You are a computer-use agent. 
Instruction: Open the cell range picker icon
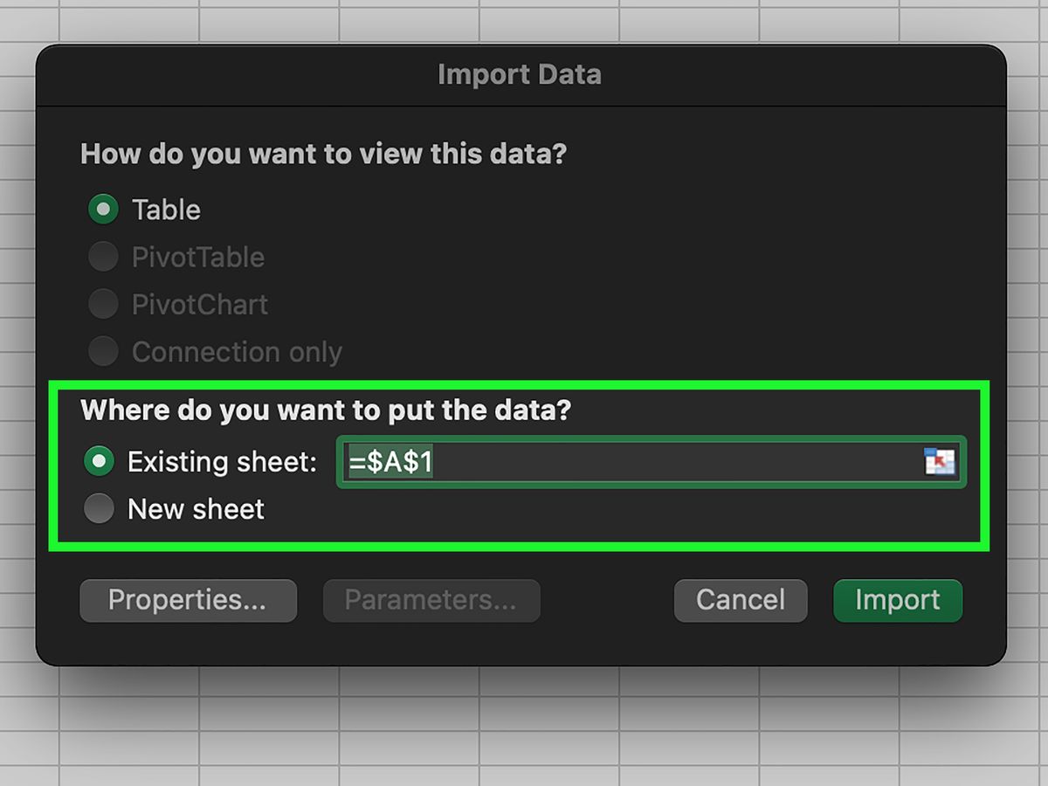(940, 461)
